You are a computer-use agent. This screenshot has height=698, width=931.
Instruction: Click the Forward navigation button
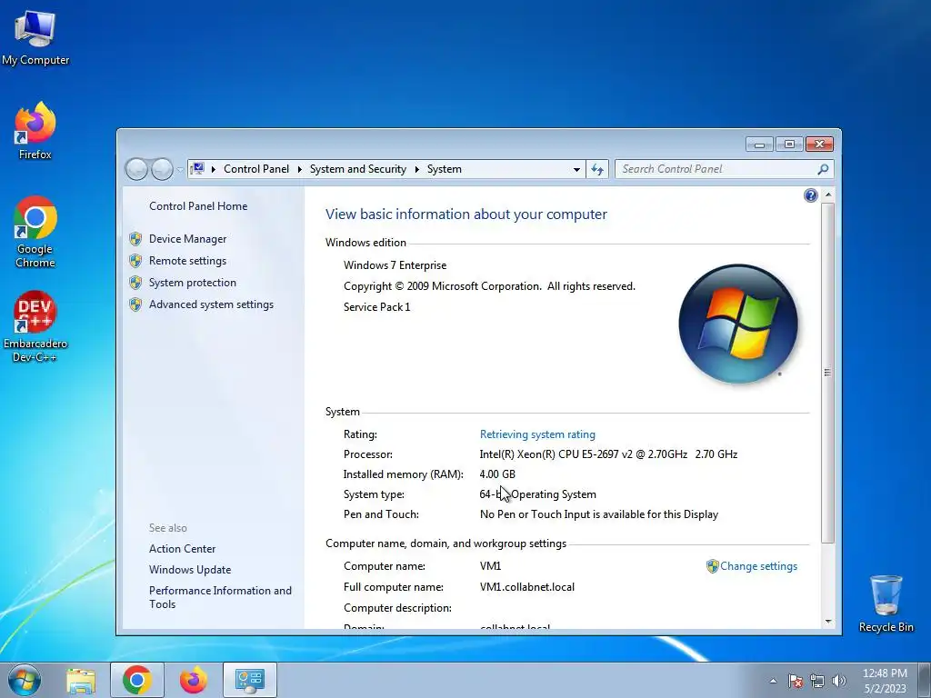162,169
